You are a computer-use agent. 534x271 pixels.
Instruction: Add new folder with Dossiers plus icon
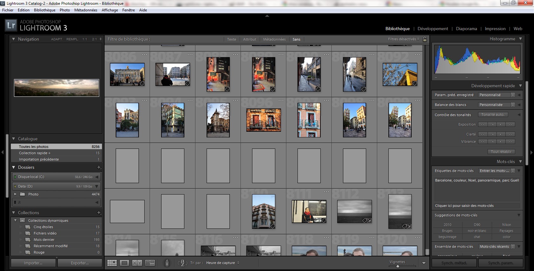[99, 167]
